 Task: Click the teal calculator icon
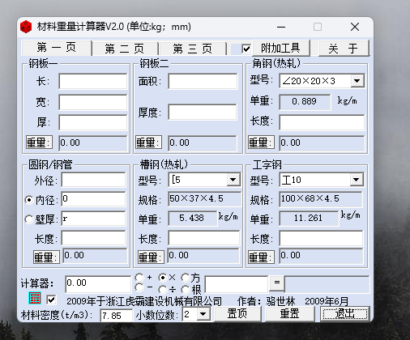[35, 298]
